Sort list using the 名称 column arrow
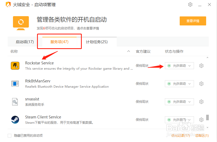The image size is (217, 142). pyautogui.click(x=129, y=51)
